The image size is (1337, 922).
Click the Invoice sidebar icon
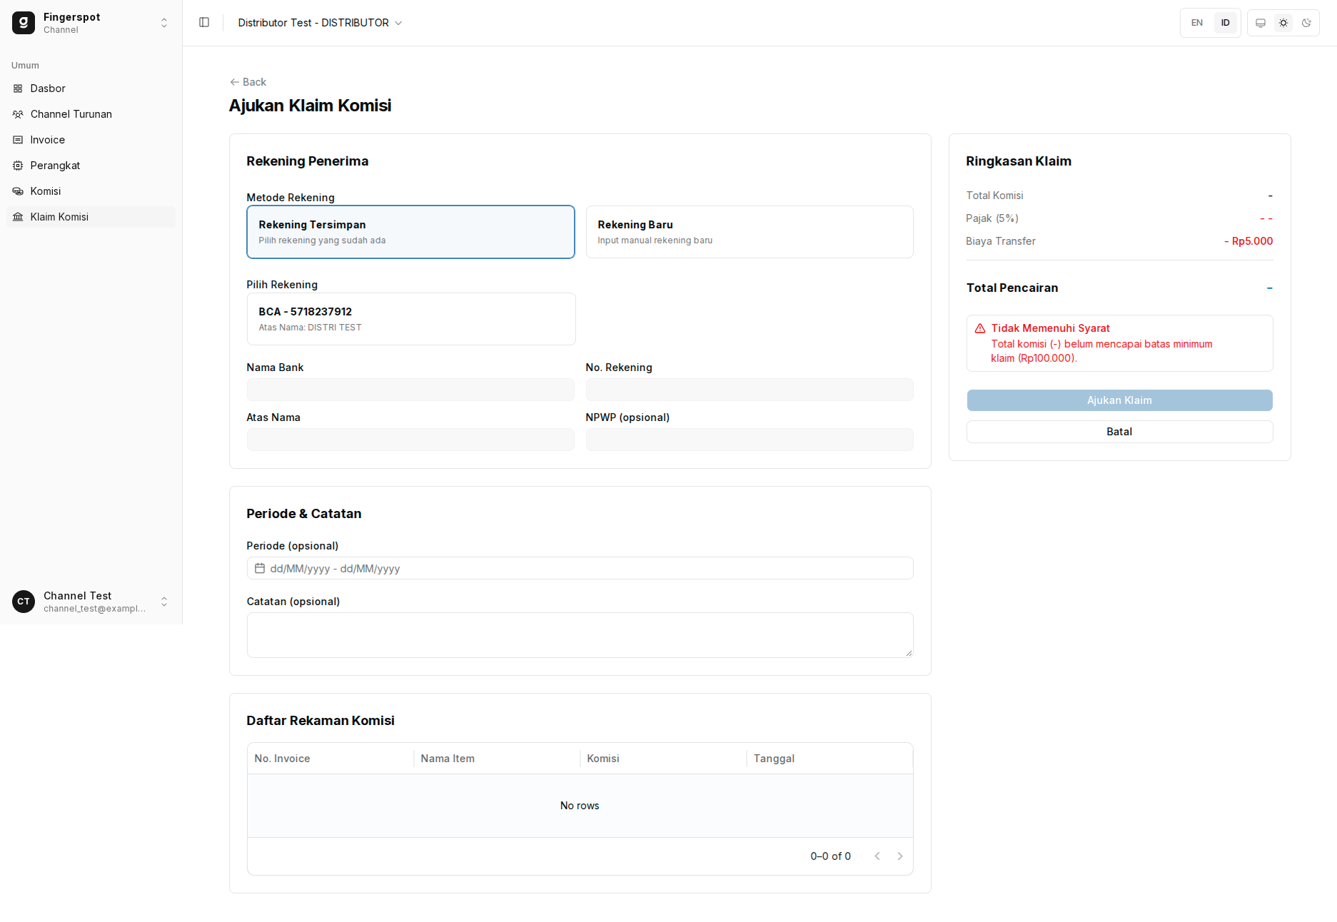[x=18, y=140]
